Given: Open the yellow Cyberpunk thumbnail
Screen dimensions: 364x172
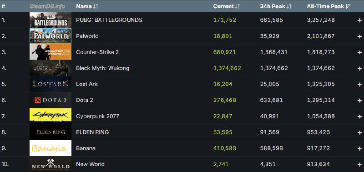Looking at the screenshot, I should pos(51,116).
